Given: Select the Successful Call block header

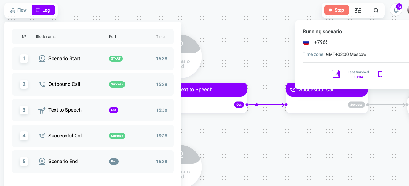Looking at the screenshot, I should (x=327, y=90).
